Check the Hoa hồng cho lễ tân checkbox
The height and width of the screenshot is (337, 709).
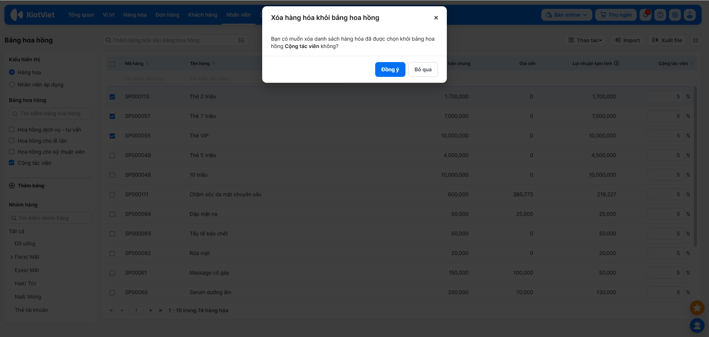[x=11, y=141]
